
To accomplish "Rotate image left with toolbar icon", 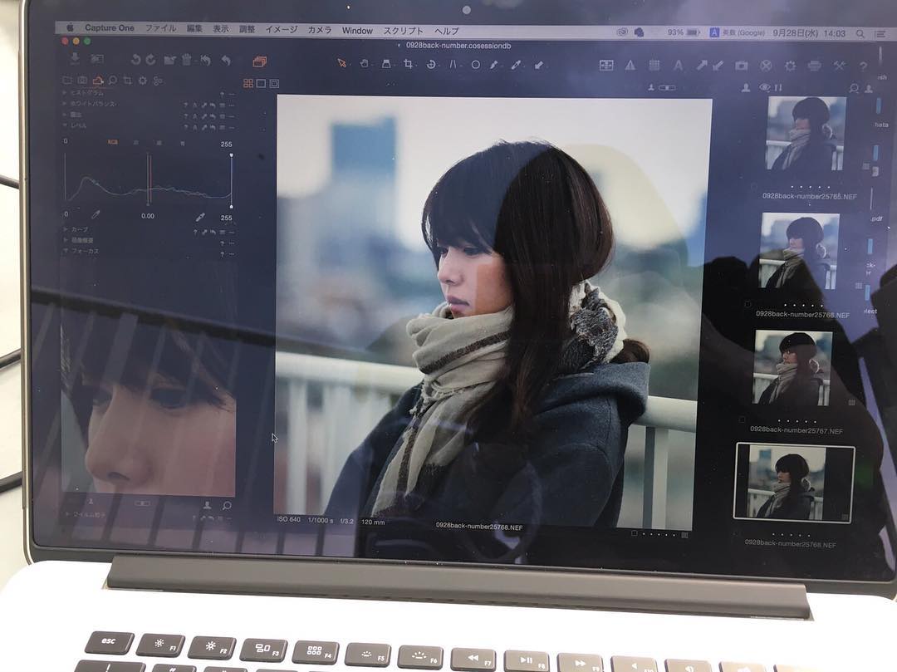I will tap(135, 59).
